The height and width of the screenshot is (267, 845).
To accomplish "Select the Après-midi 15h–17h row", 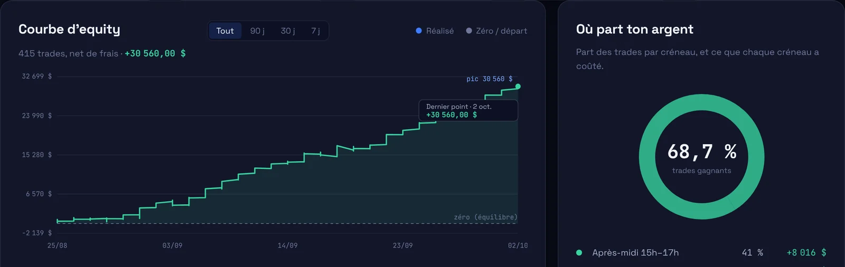I will point(701,253).
